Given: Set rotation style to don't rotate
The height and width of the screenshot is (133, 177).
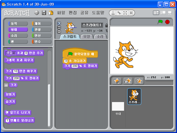Looking at the screenshot, I should point(59,32).
